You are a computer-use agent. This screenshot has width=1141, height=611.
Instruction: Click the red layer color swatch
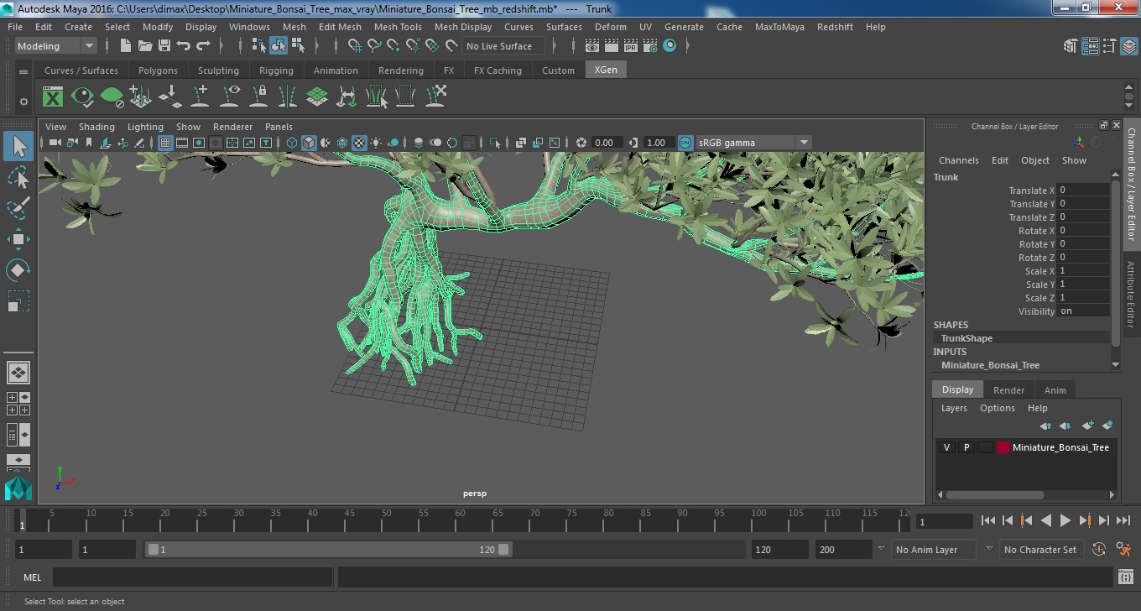click(1003, 447)
